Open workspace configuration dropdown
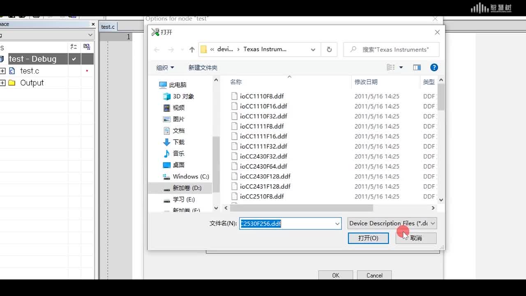 [90, 35]
